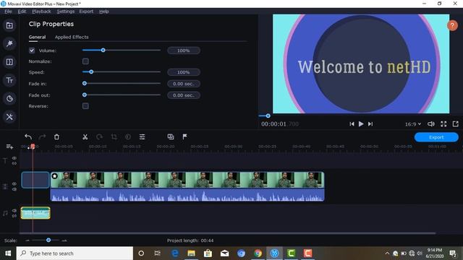The height and width of the screenshot is (260, 463).
Task: Open the Stickers panel icon
Action: tap(9, 98)
